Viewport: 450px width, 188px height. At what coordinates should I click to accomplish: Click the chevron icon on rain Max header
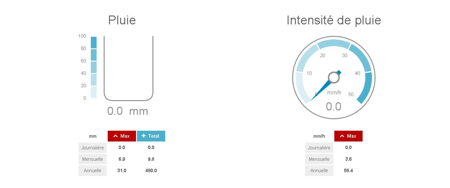[116, 136]
